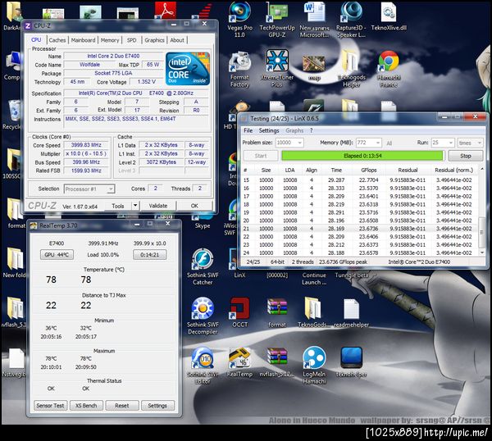Click the GFlops column header in LinX
Viewport: 492px width, 441px height.
(x=369, y=170)
